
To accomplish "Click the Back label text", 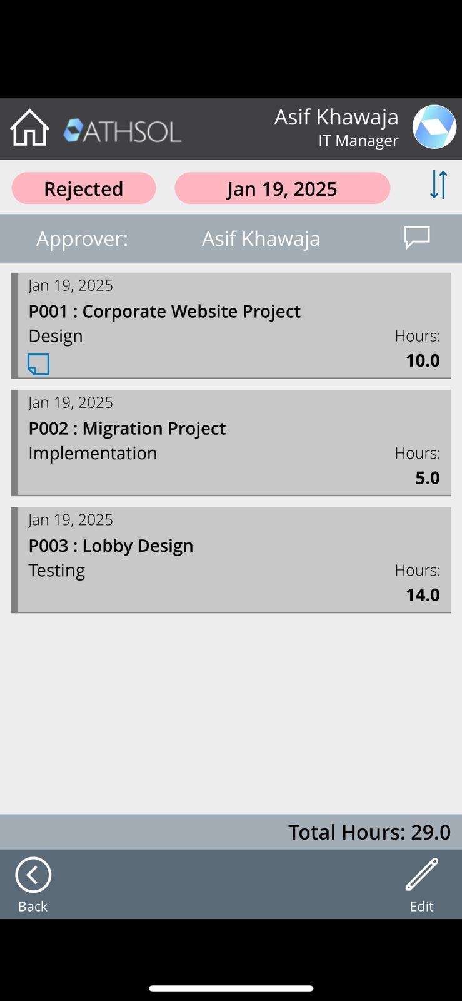I will click(33, 906).
